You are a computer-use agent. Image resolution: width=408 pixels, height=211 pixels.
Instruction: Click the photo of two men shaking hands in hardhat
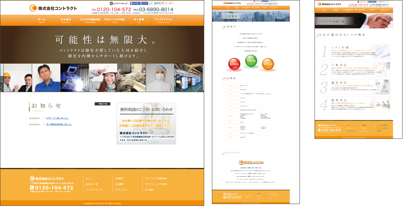pos(18,78)
